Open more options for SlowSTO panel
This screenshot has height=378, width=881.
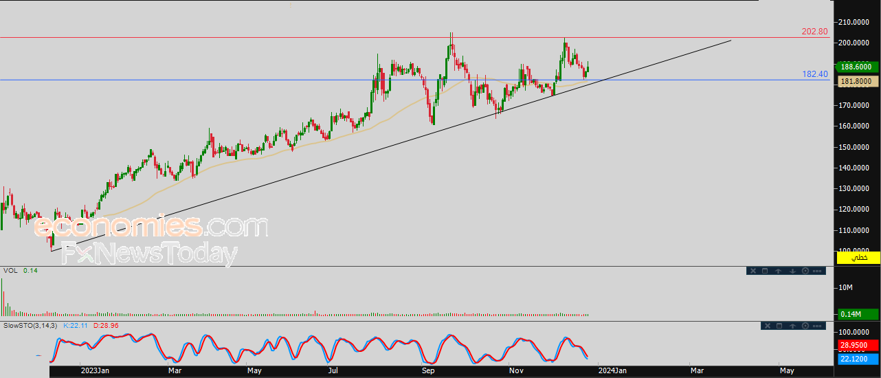point(817,326)
